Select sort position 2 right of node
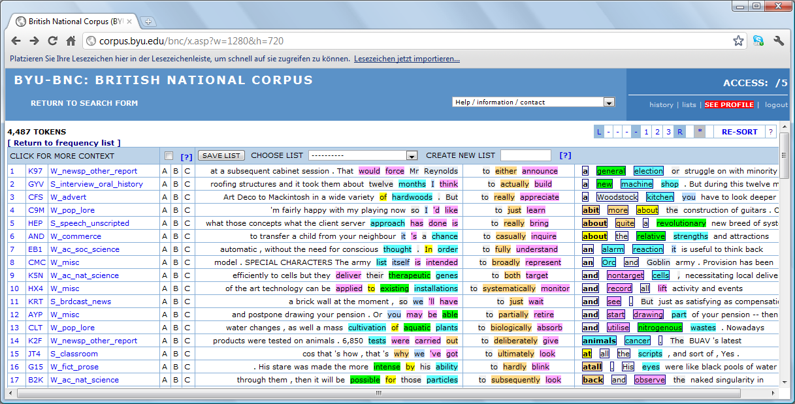Viewport: 795px width, 404px height. (x=657, y=132)
